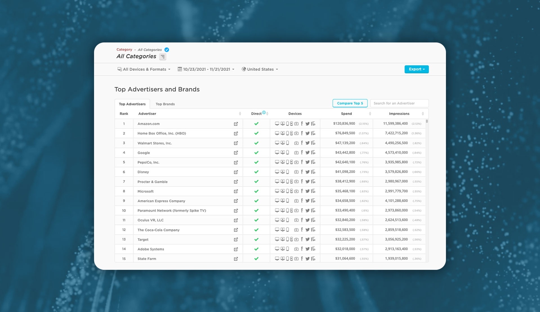This screenshot has height=312, width=540.
Task: Click the Rank column header
Action: (x=124, y=114)
